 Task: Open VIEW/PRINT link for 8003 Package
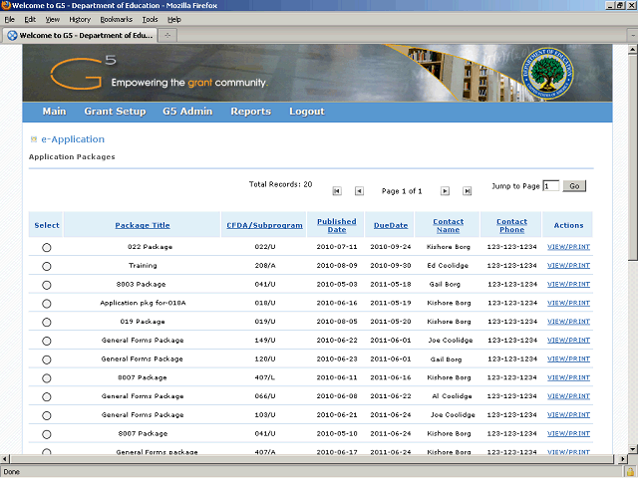pyautogui.click(x=568, y=284)
